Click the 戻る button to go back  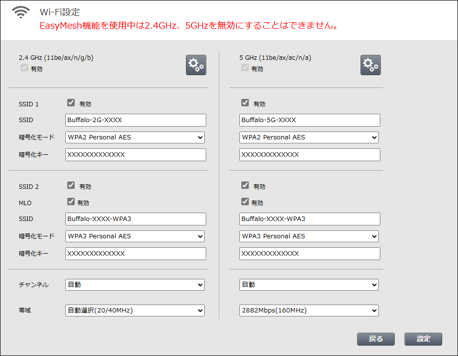click(x=376, y=339)
